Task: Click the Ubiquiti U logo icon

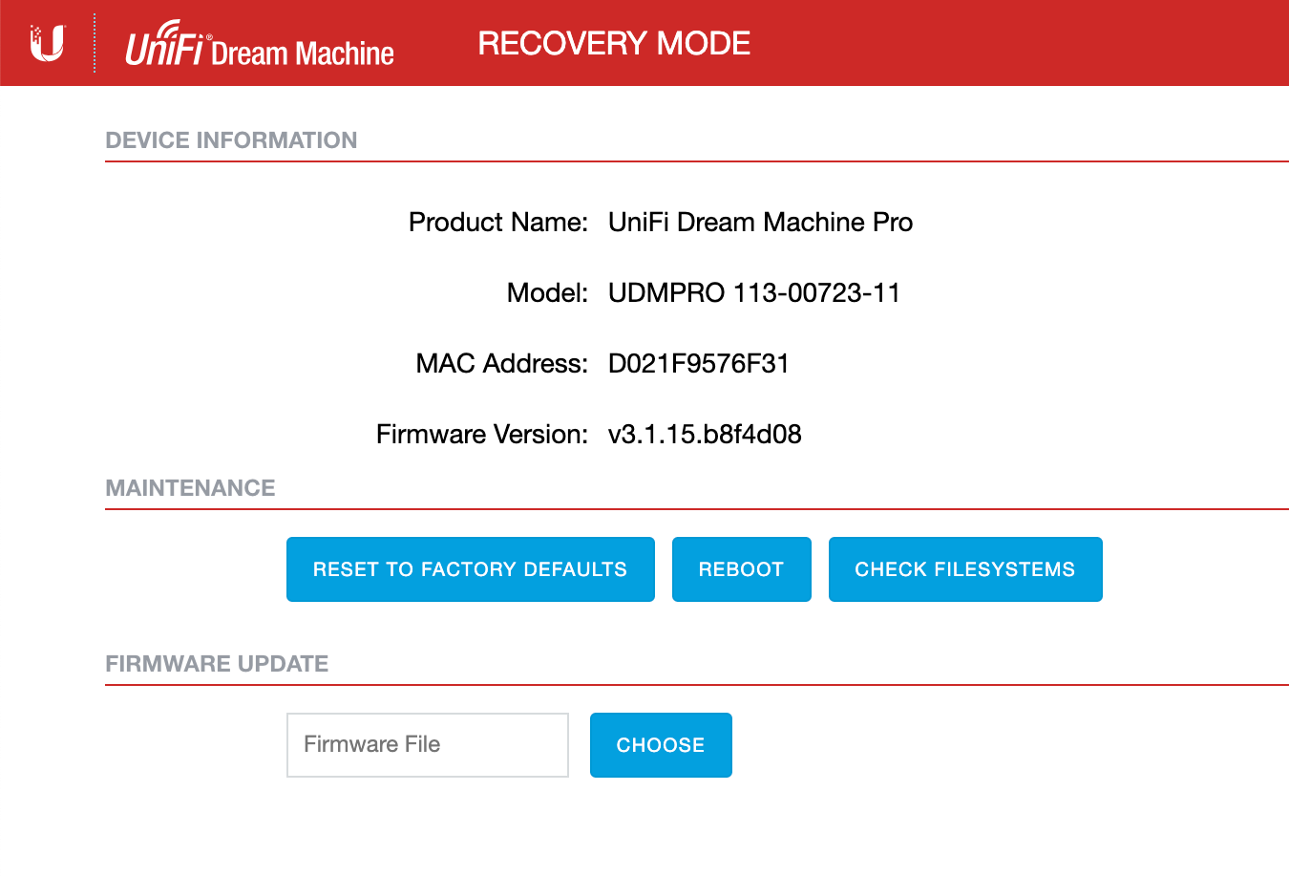Action: [x=47, y=43]
